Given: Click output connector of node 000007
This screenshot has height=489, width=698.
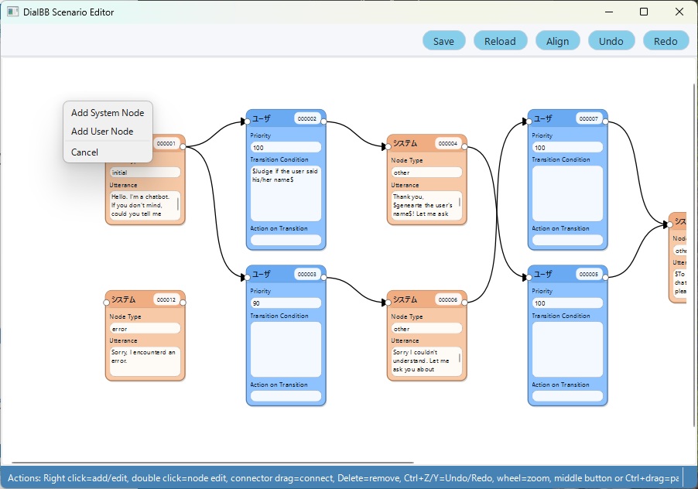Looking at the screenshot, I should coord(605,121).
